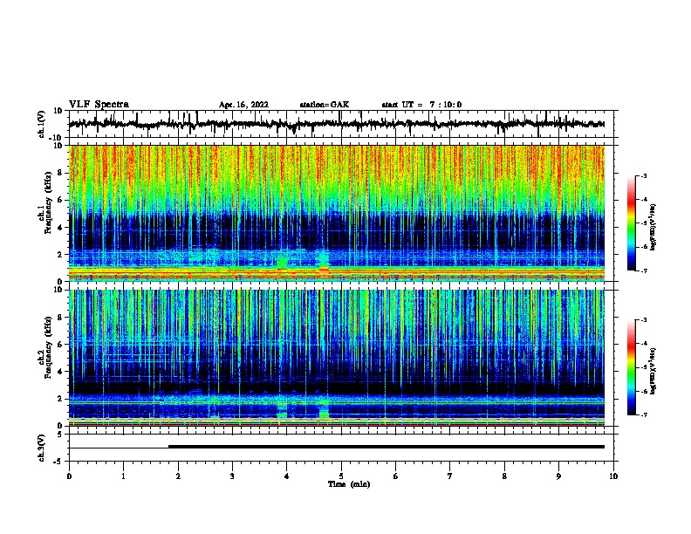Click the "station=GAK" label
The image size is (691, 534).
[x=325, y=105]
